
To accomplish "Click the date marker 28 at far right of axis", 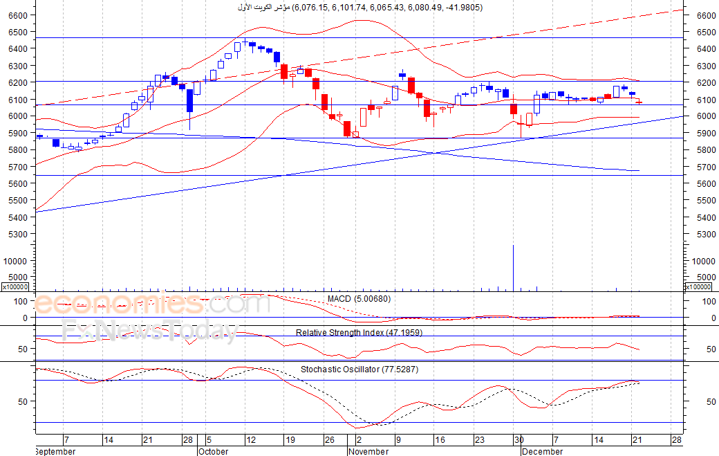I will coord(676,440).
